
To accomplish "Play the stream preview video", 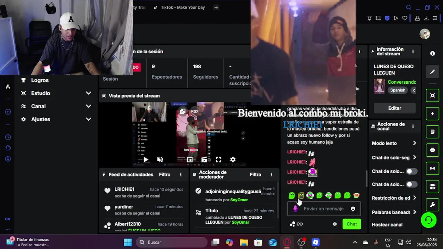I will (146, 159).
